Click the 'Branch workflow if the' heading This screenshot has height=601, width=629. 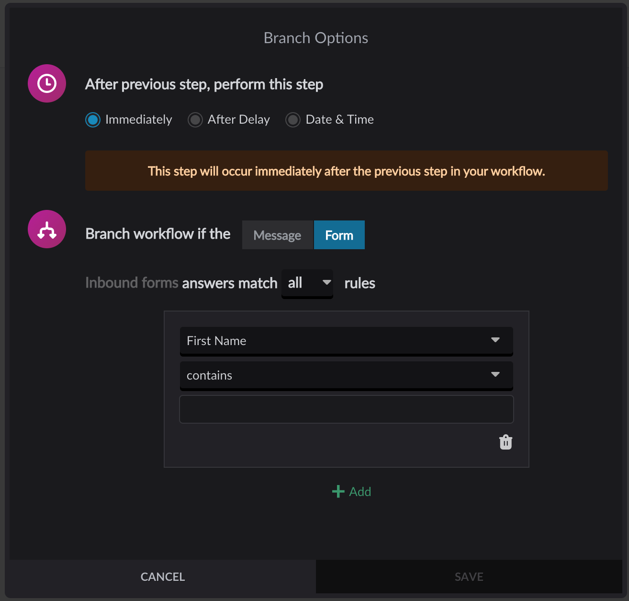tap(158, 234)
